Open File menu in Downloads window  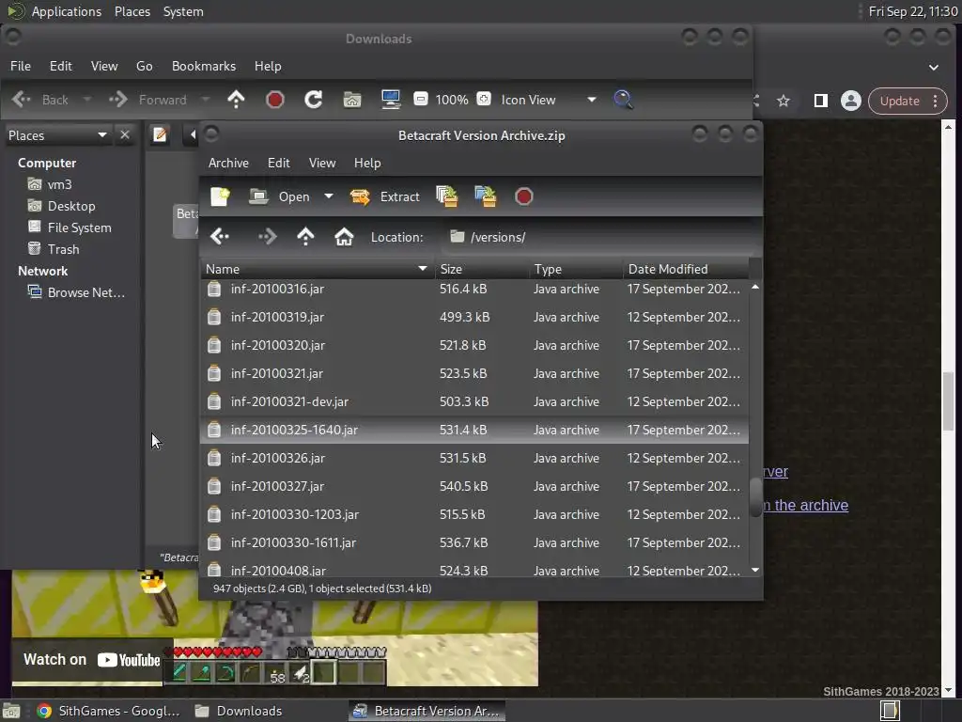(x=21, y=66)
